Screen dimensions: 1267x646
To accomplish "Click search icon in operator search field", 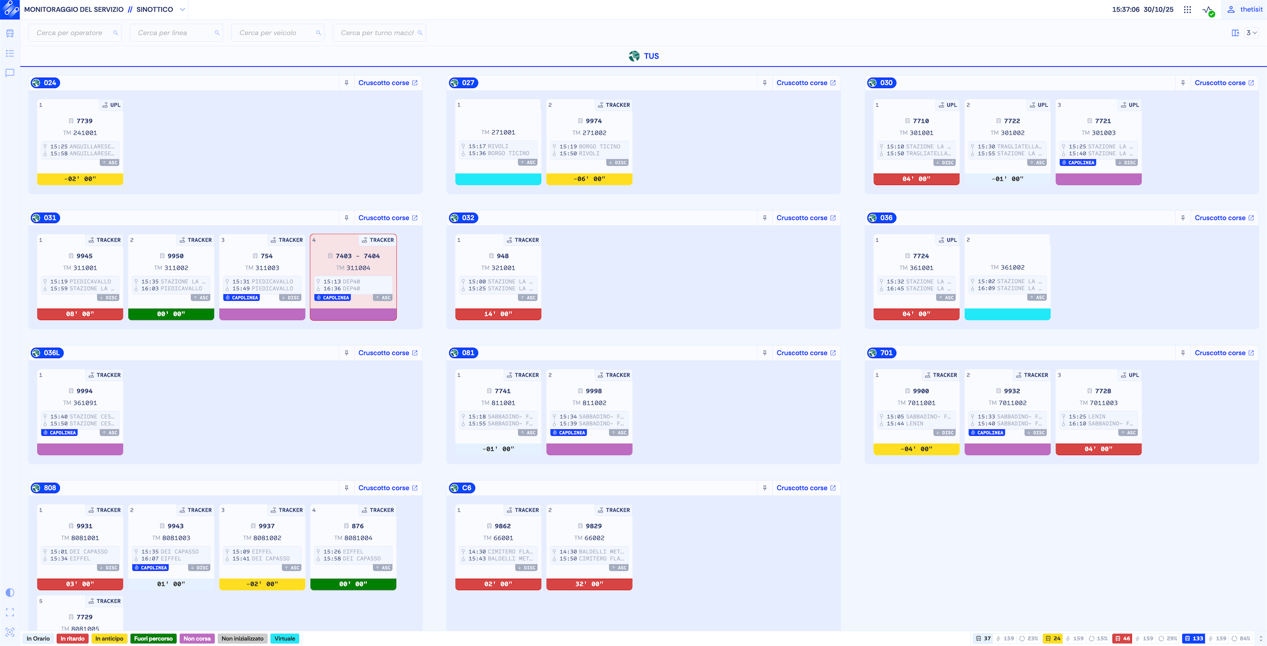I will (115, 33).
